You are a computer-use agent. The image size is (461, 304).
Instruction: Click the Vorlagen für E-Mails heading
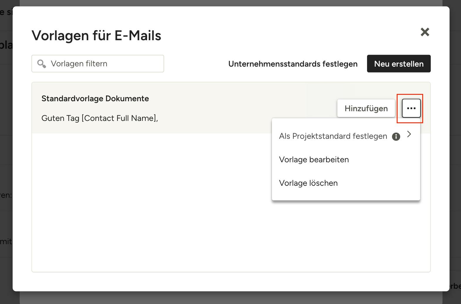(x=96, y=36)
